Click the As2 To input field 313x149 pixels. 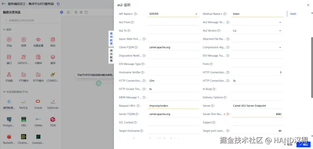pos(173,31)
